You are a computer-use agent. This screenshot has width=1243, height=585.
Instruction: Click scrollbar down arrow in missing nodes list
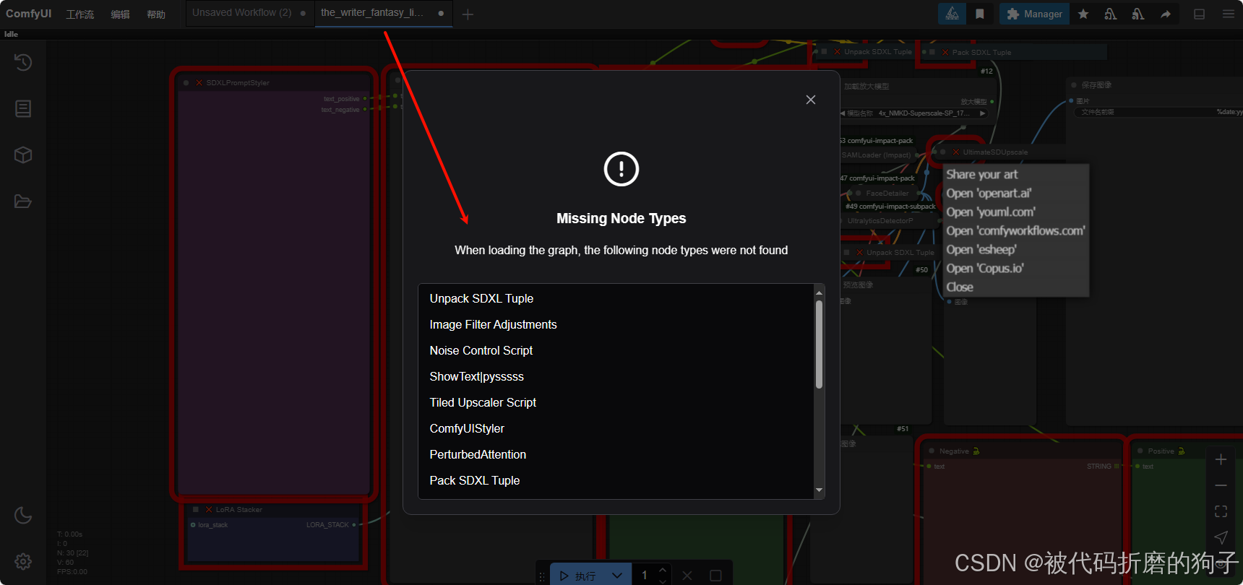[x=819, y=490]
